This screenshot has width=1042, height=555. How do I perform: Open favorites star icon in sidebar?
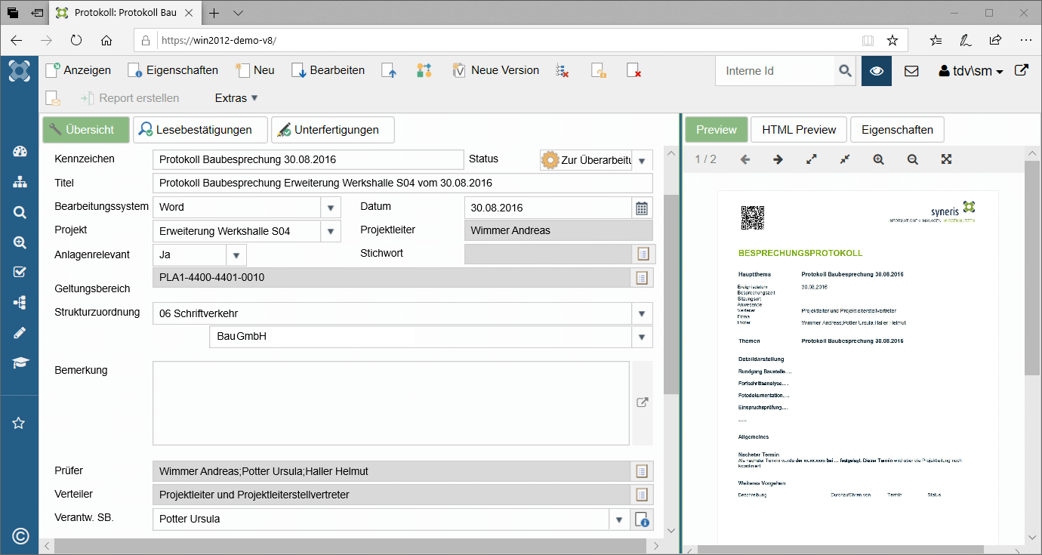pos(20,423)
